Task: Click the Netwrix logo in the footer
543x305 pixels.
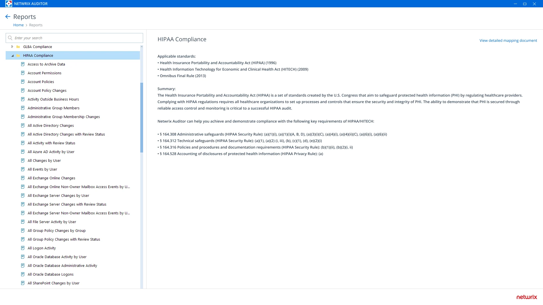Action: pos(527,297)
